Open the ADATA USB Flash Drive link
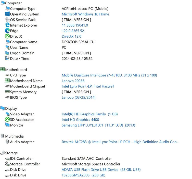The height and width of the screenshot is (179, 192). coord(101,170)
